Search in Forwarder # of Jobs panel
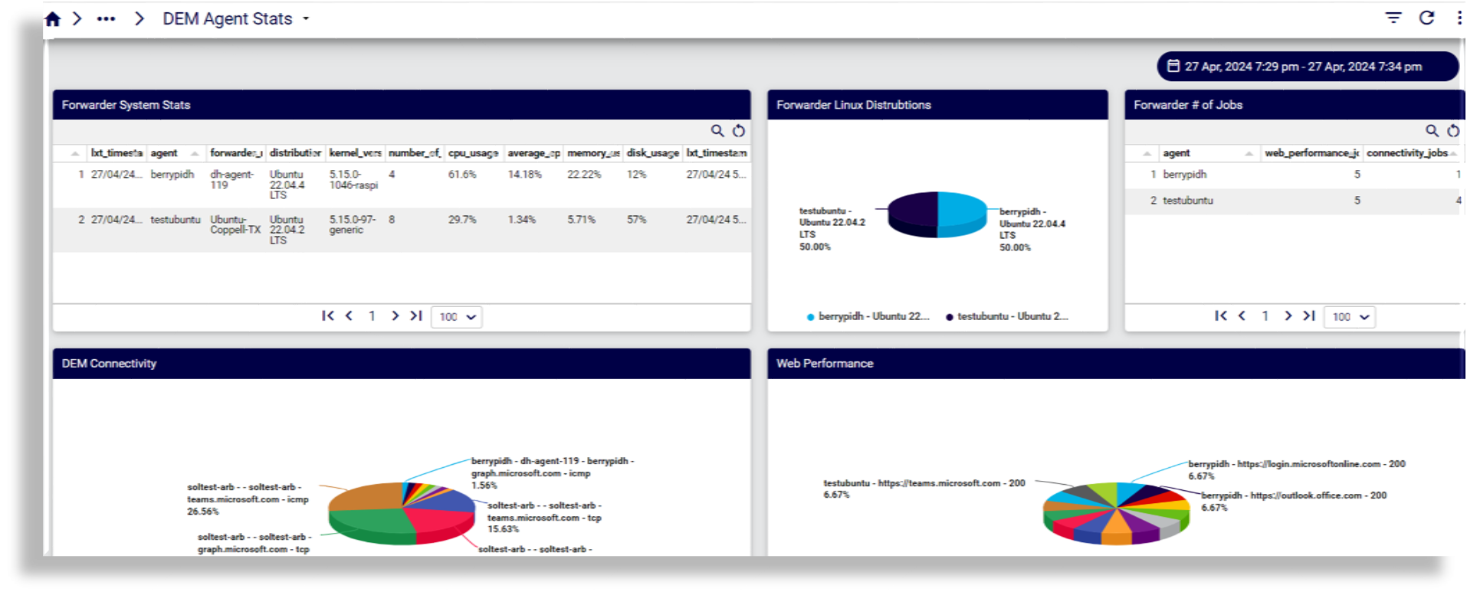Viewport: 1467px width, 595px height. pyautogui.click(x=1432, y=131)
